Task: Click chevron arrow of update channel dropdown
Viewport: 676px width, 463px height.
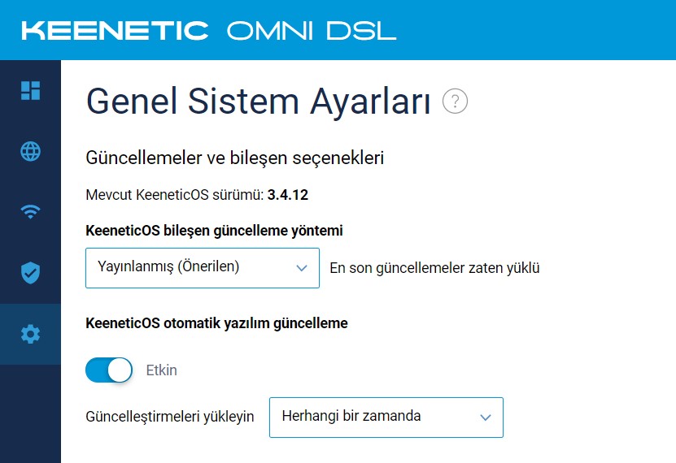Action: [302, 268]
